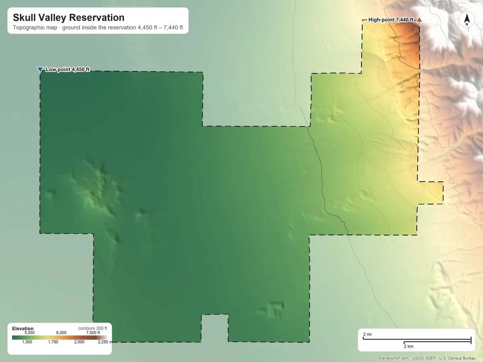Click the '7,000 ft' legend tick label
Viewport: 483px width, 362px height.
click(x=93, y=333)
